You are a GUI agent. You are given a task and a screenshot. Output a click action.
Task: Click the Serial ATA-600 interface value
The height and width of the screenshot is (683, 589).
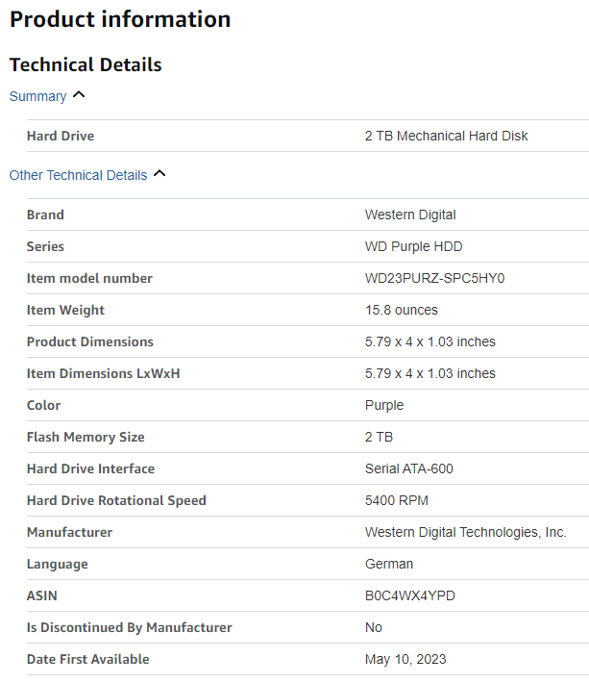408,468
